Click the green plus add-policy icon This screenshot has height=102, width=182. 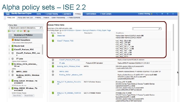[9, 31]
